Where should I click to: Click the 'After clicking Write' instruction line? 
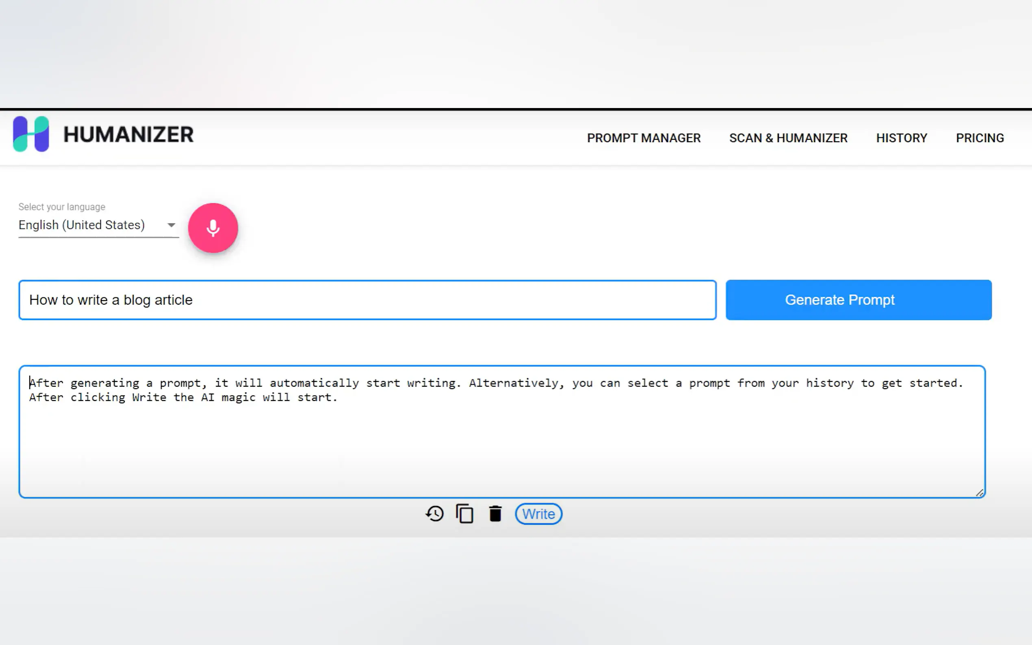point(184,398)
